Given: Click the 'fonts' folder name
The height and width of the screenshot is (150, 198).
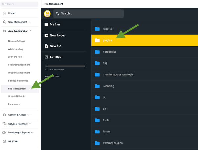Looking at the screenshot, I should (x=106, y=120).
